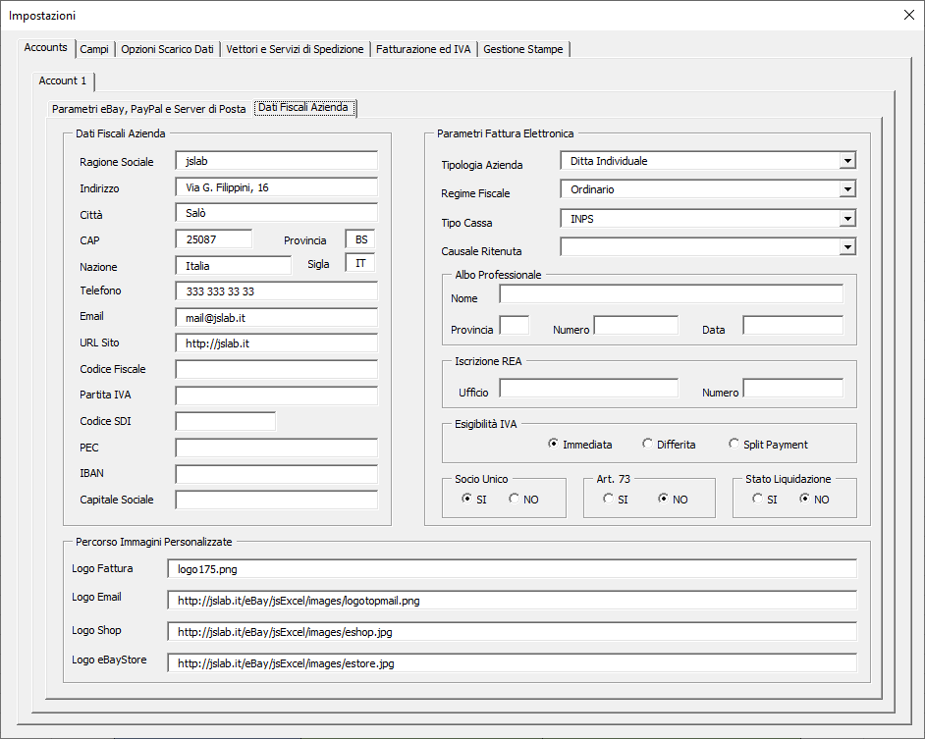Open Parametri eBay, PayPal e Server tab

click(x=148, y=109)
